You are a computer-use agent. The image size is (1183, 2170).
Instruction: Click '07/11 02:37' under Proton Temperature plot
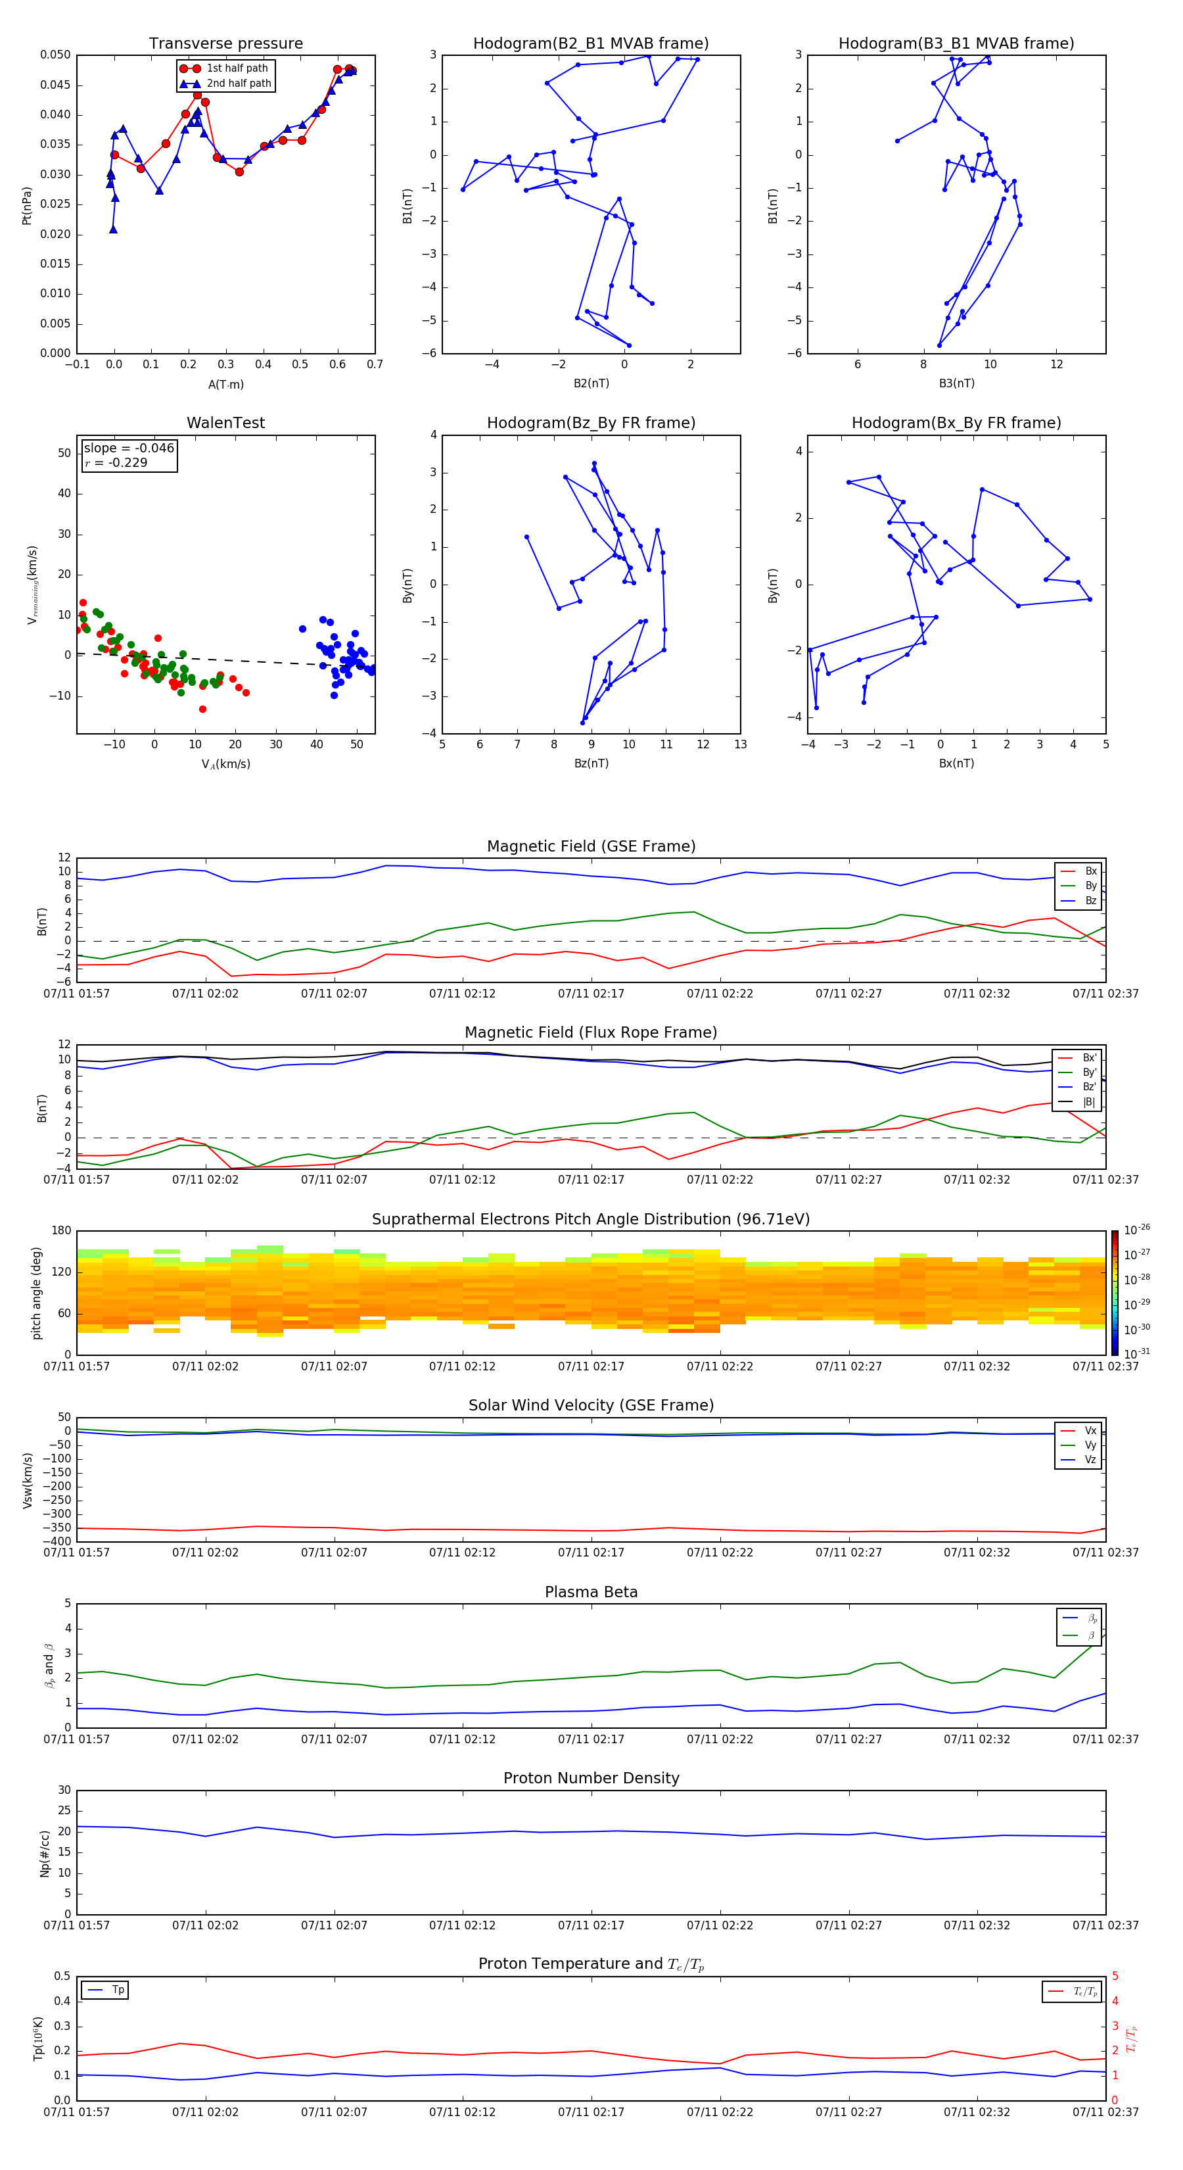[x=1105, y=2112]
